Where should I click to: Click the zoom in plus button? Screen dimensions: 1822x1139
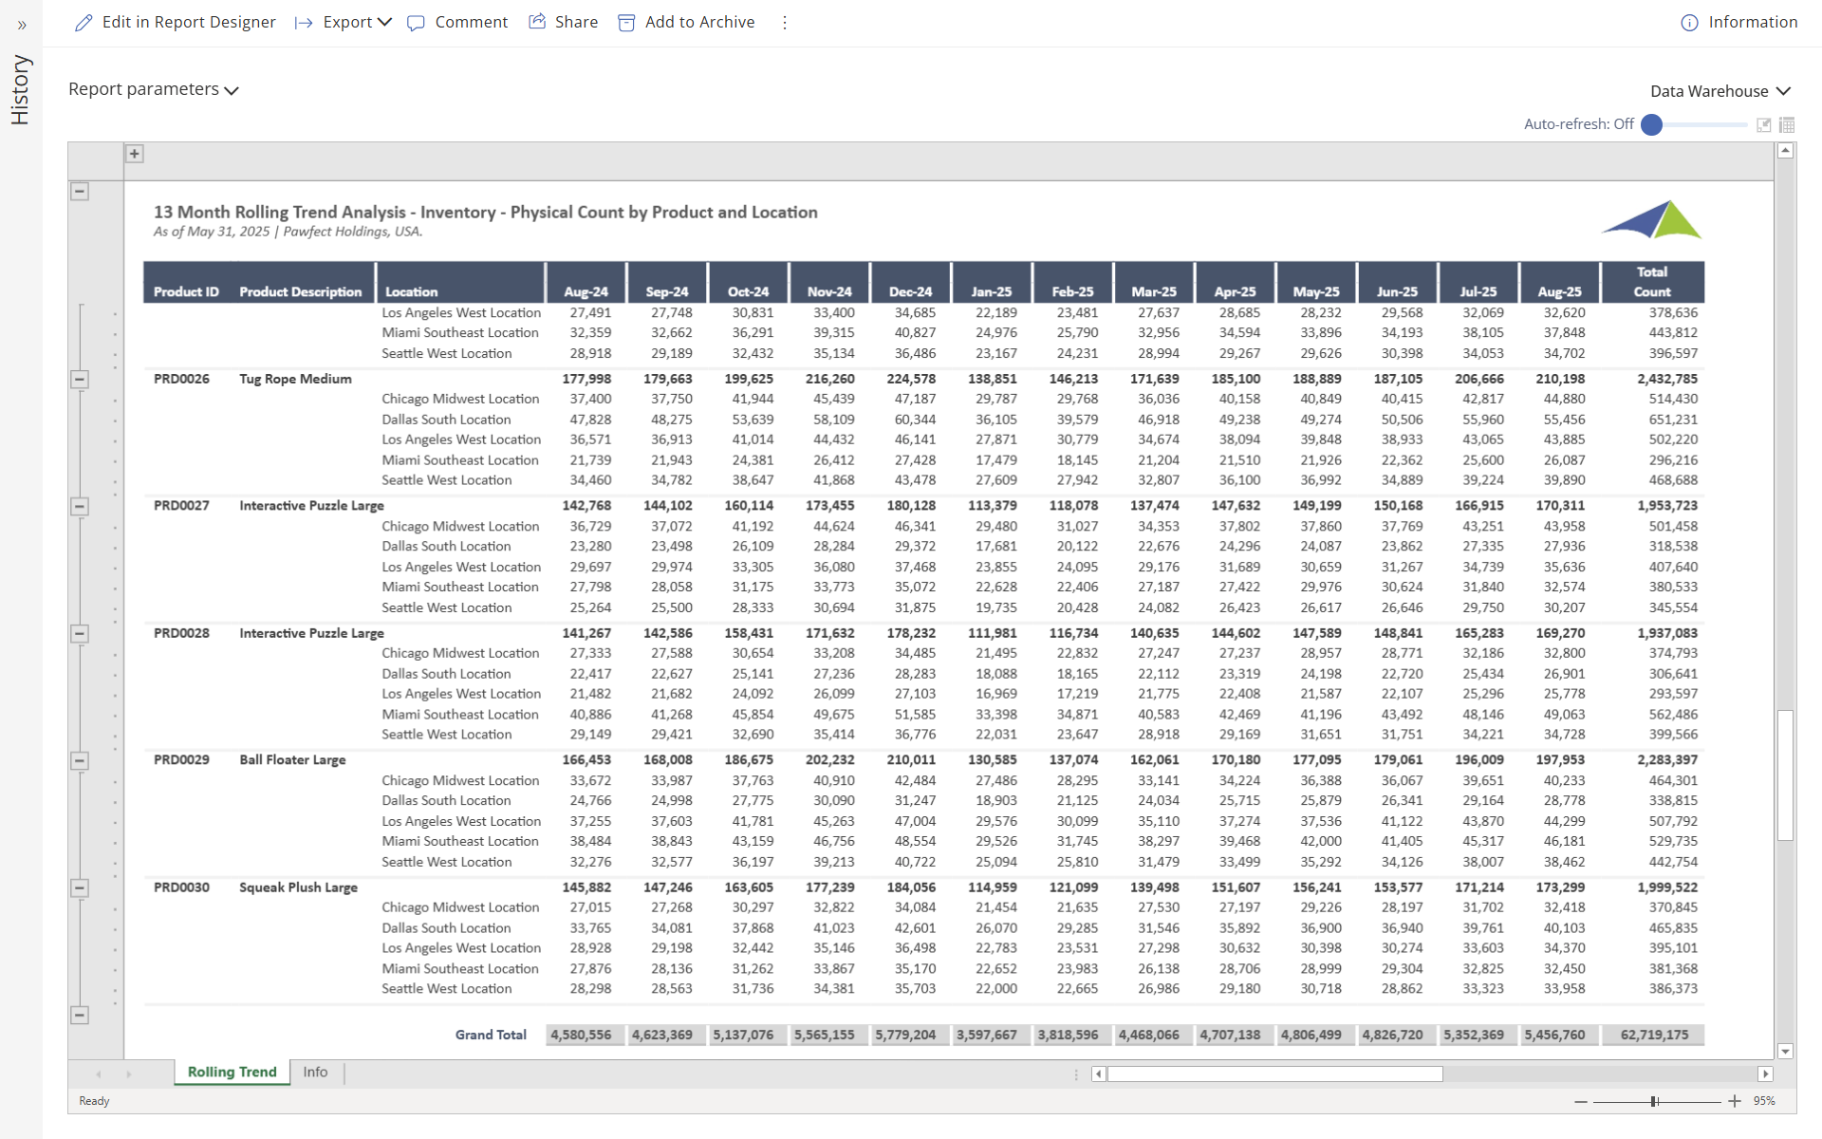tap(1735, 1101)
